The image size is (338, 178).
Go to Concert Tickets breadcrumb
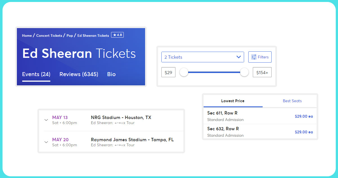[x=49, y=36]
